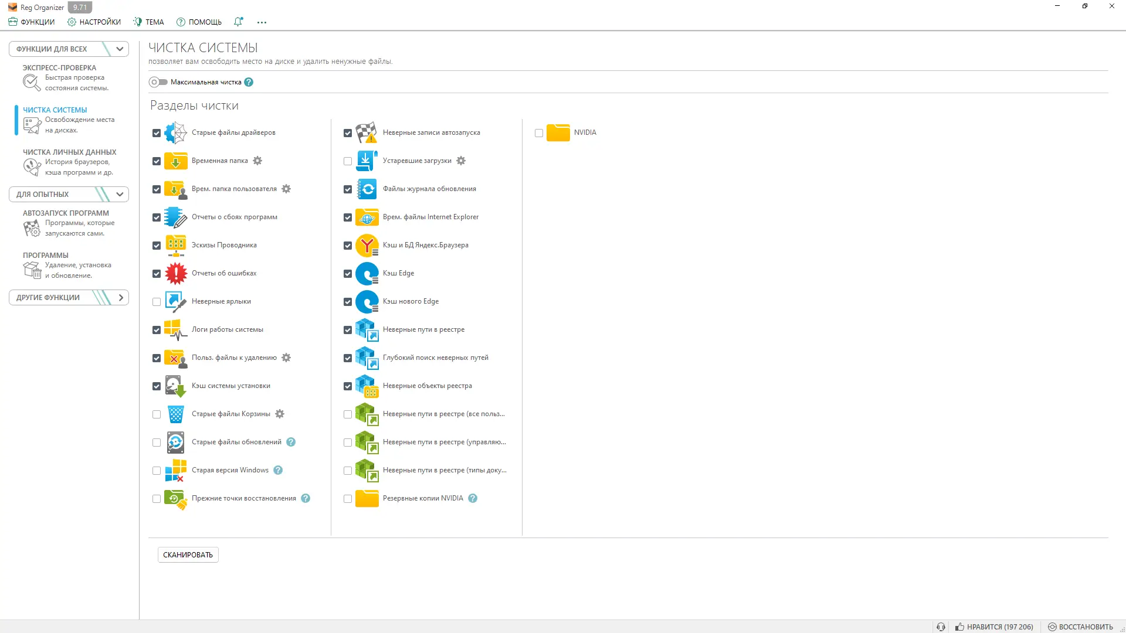Check the NVIDIA folder checkbox

(x=539, y=133)
